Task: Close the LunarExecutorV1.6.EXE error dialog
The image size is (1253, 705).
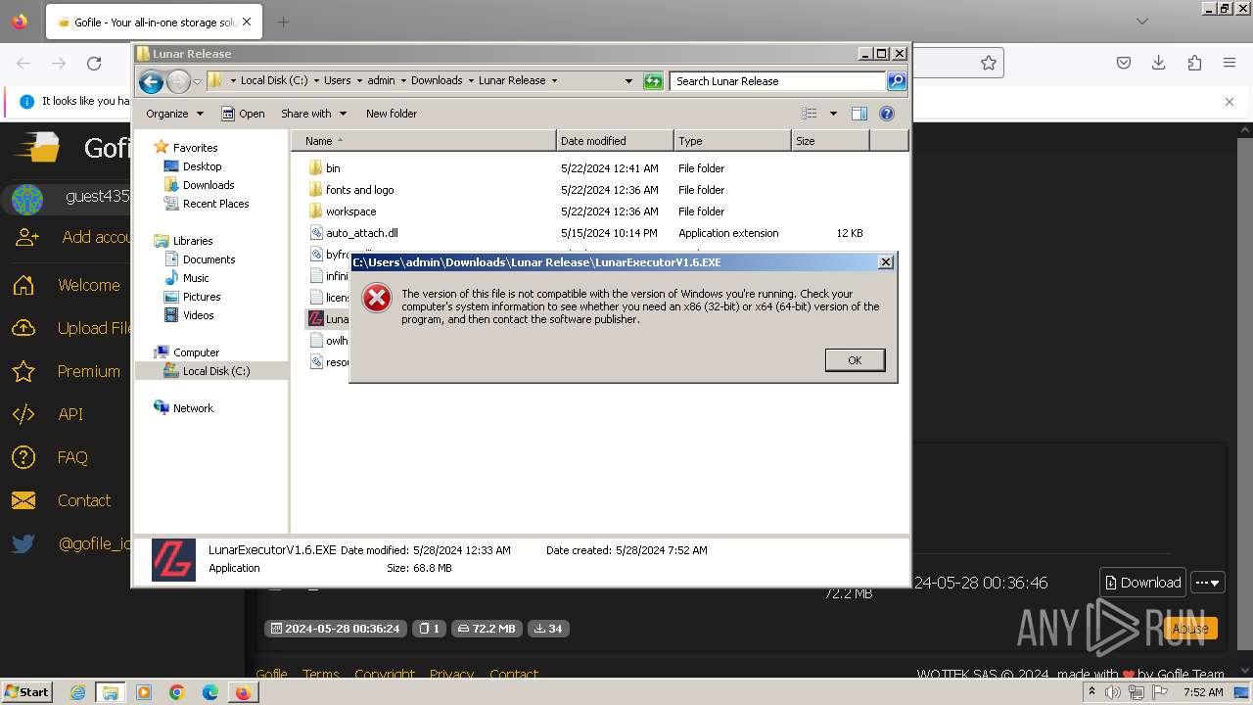Action: coord(885,262)
